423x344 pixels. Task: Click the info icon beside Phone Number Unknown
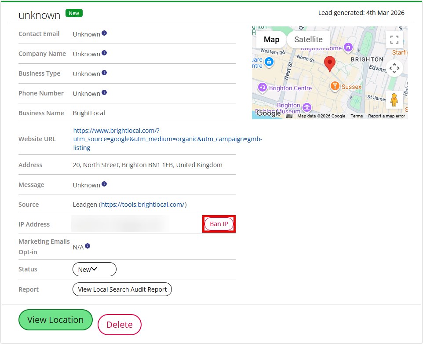pos(104,92)
